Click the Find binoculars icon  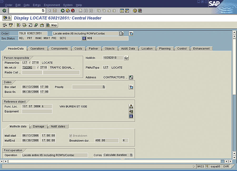click(86, 11)
